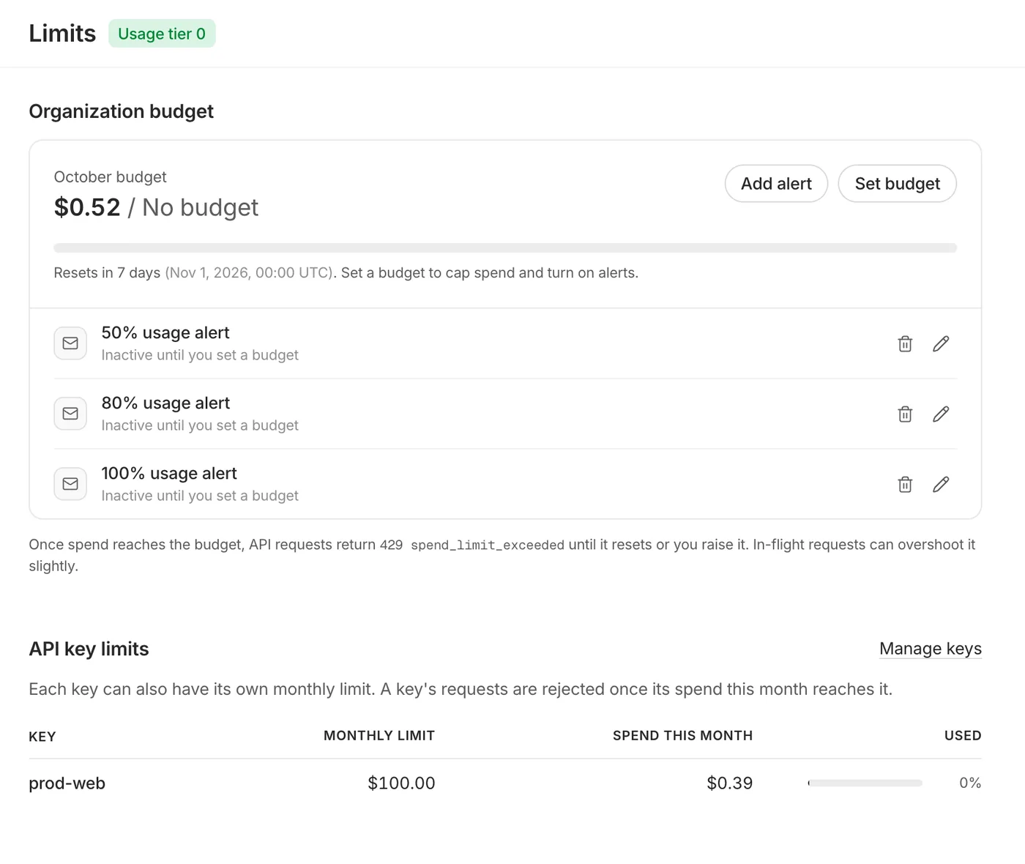Click the $100.00 monthly limit value
Viewport: 1025px width, 864px height.
pyautogui.click(x=401, y=783)
